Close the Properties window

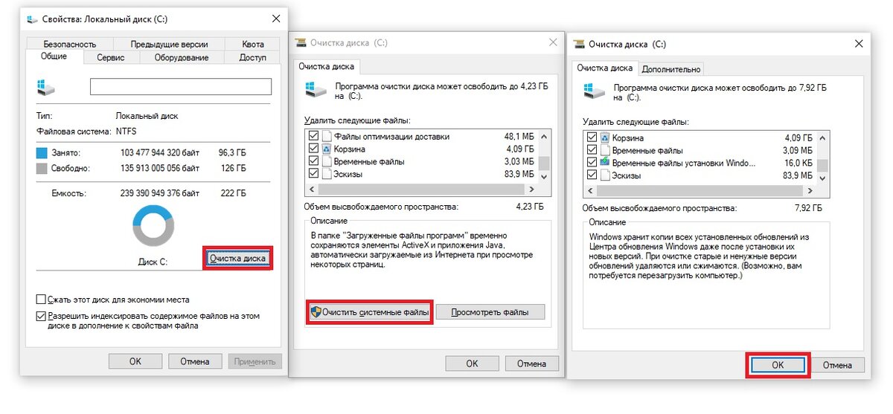tap(276, 18)
